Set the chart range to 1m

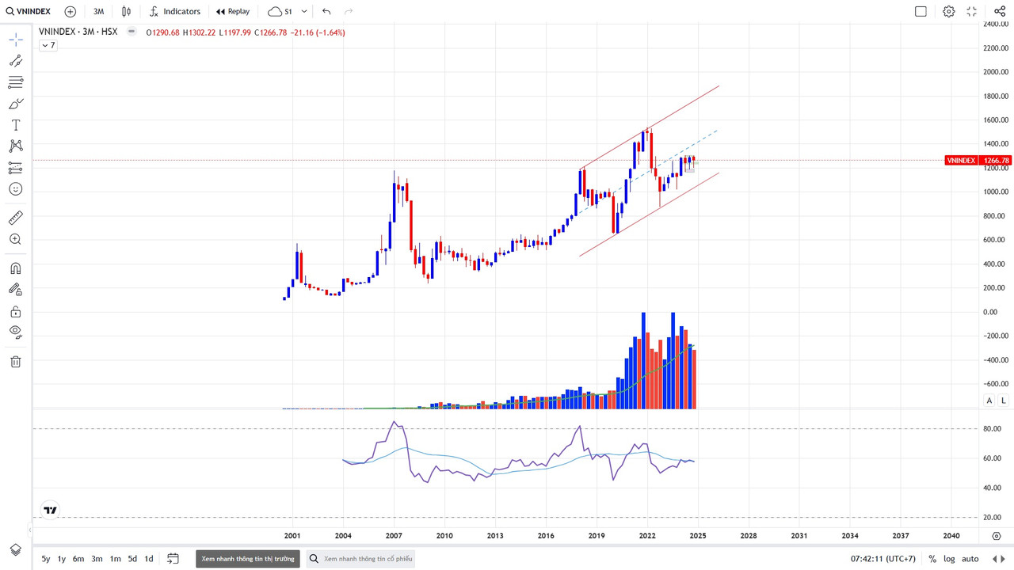point(115,559)
